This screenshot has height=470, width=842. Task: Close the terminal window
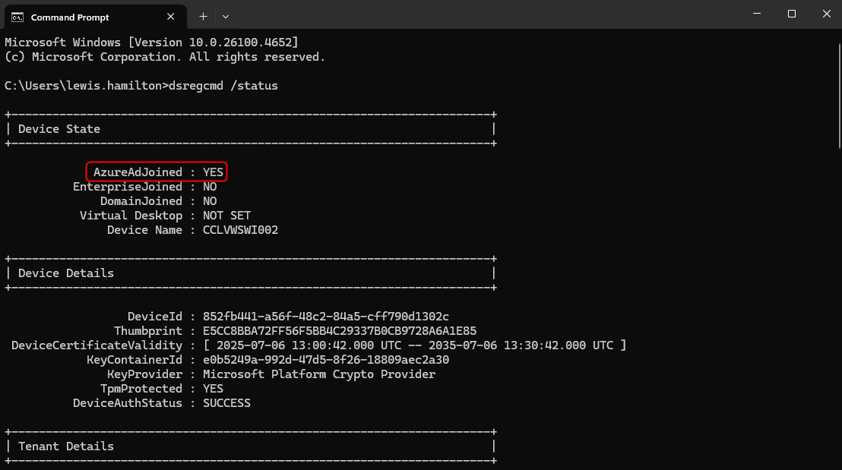coord(826,14)
